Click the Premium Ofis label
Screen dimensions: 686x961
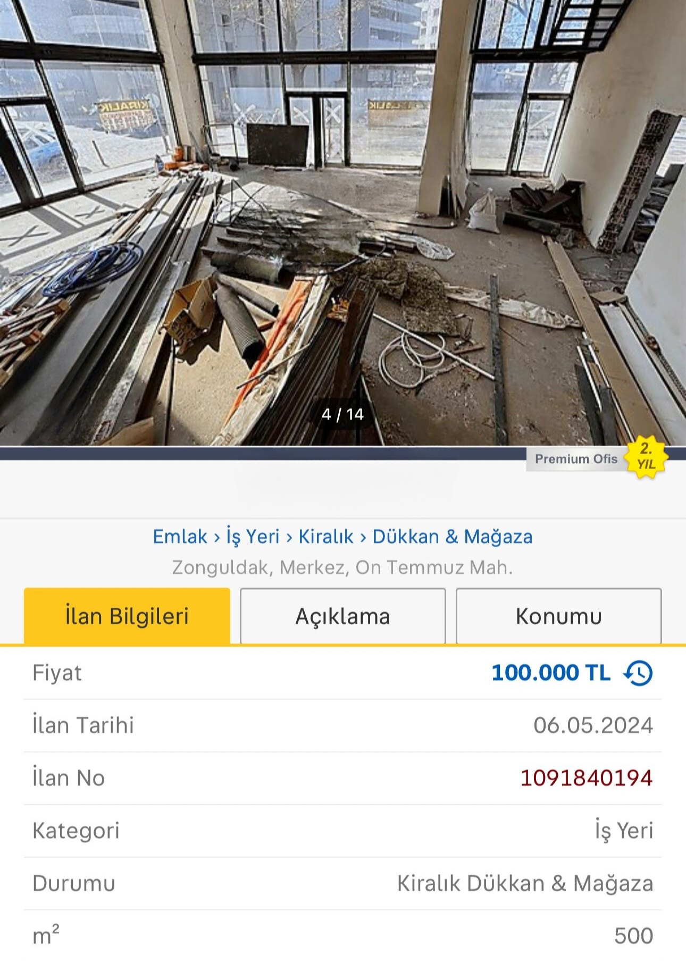coord(576,459)
